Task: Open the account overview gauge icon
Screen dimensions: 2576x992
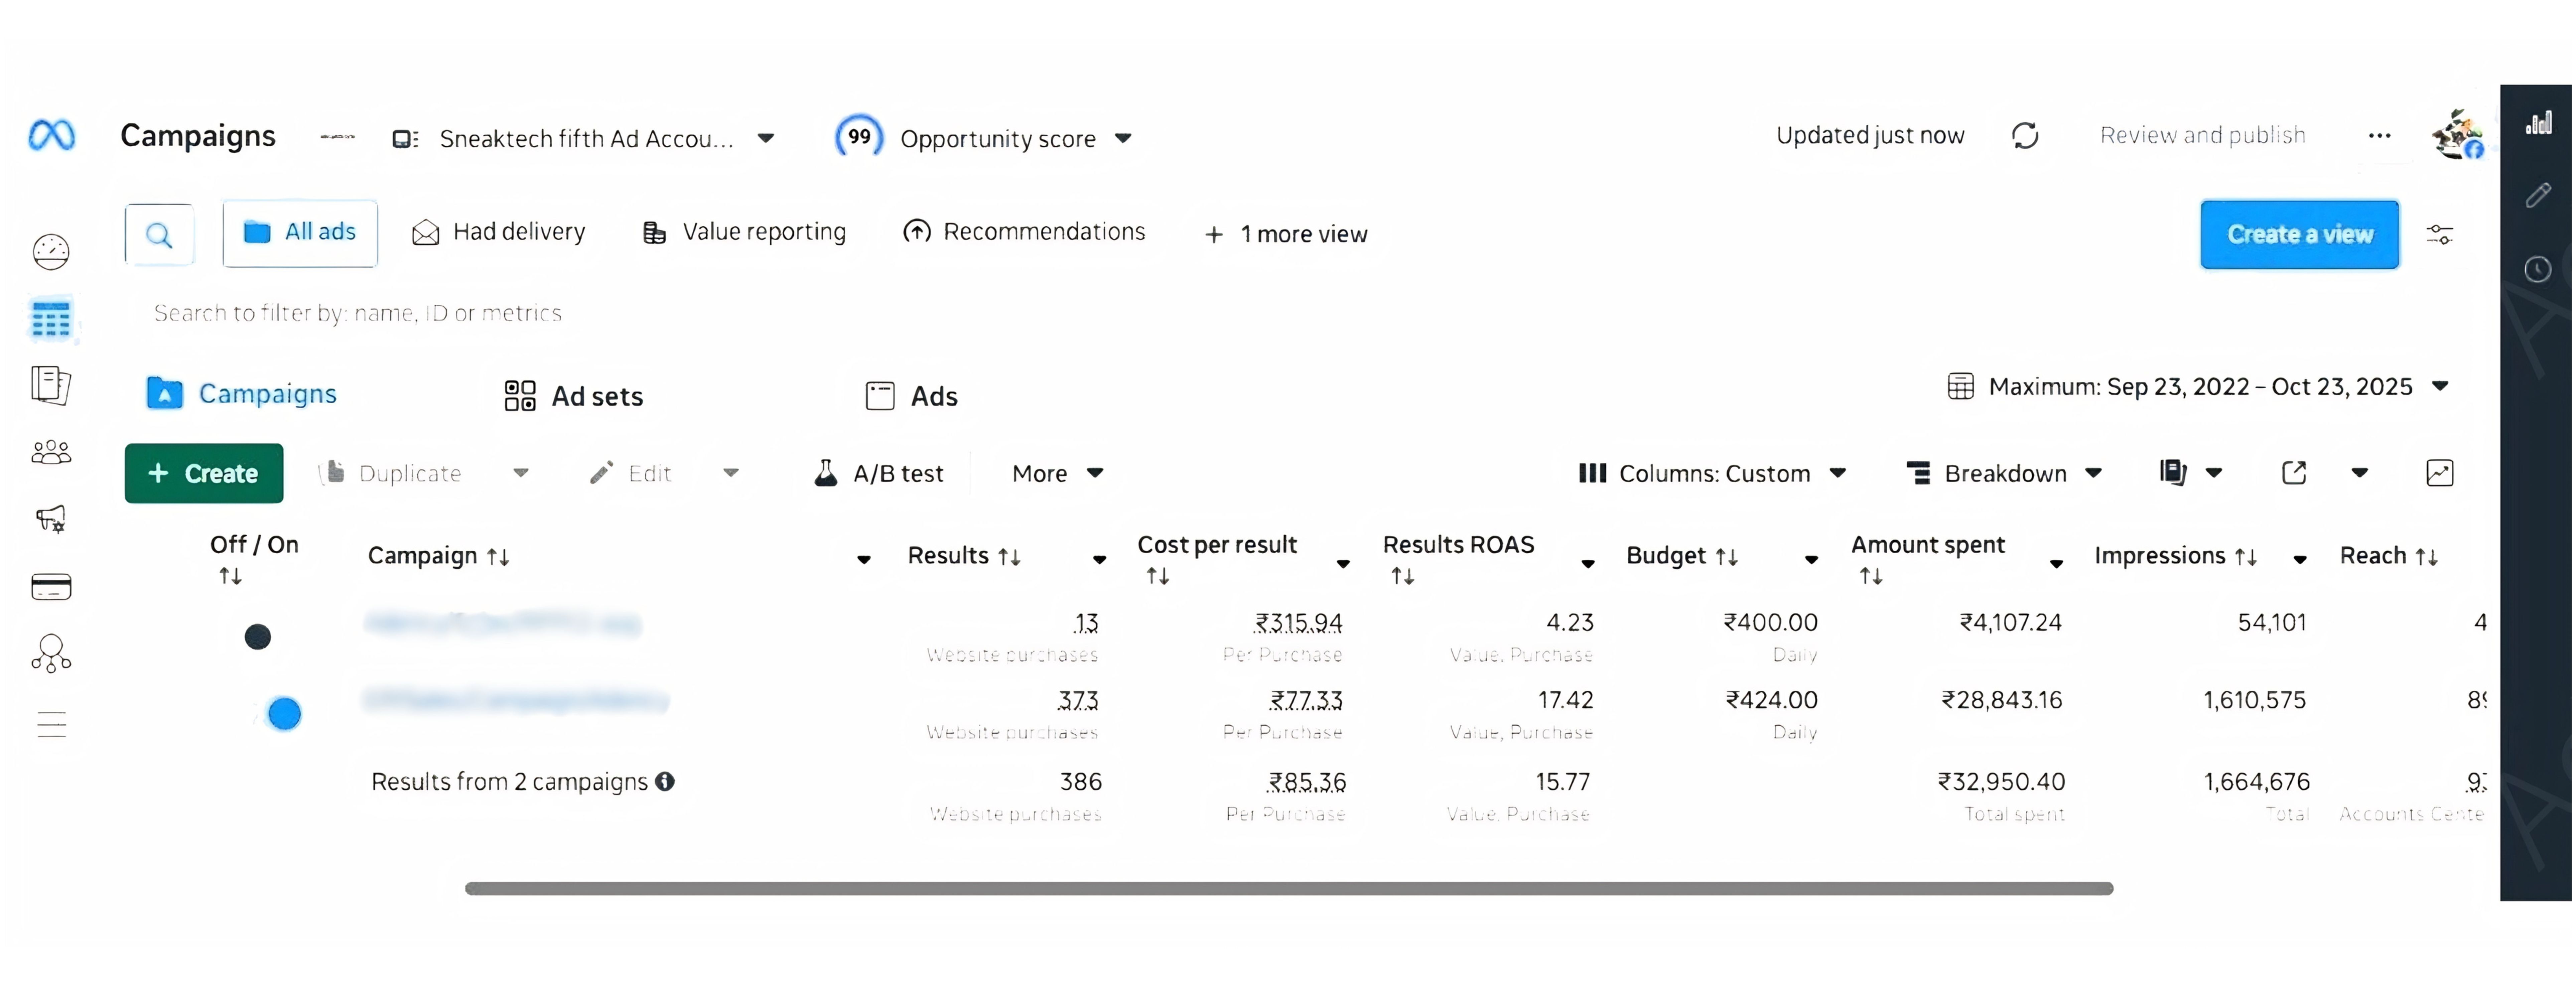Action: coord(51,252)
